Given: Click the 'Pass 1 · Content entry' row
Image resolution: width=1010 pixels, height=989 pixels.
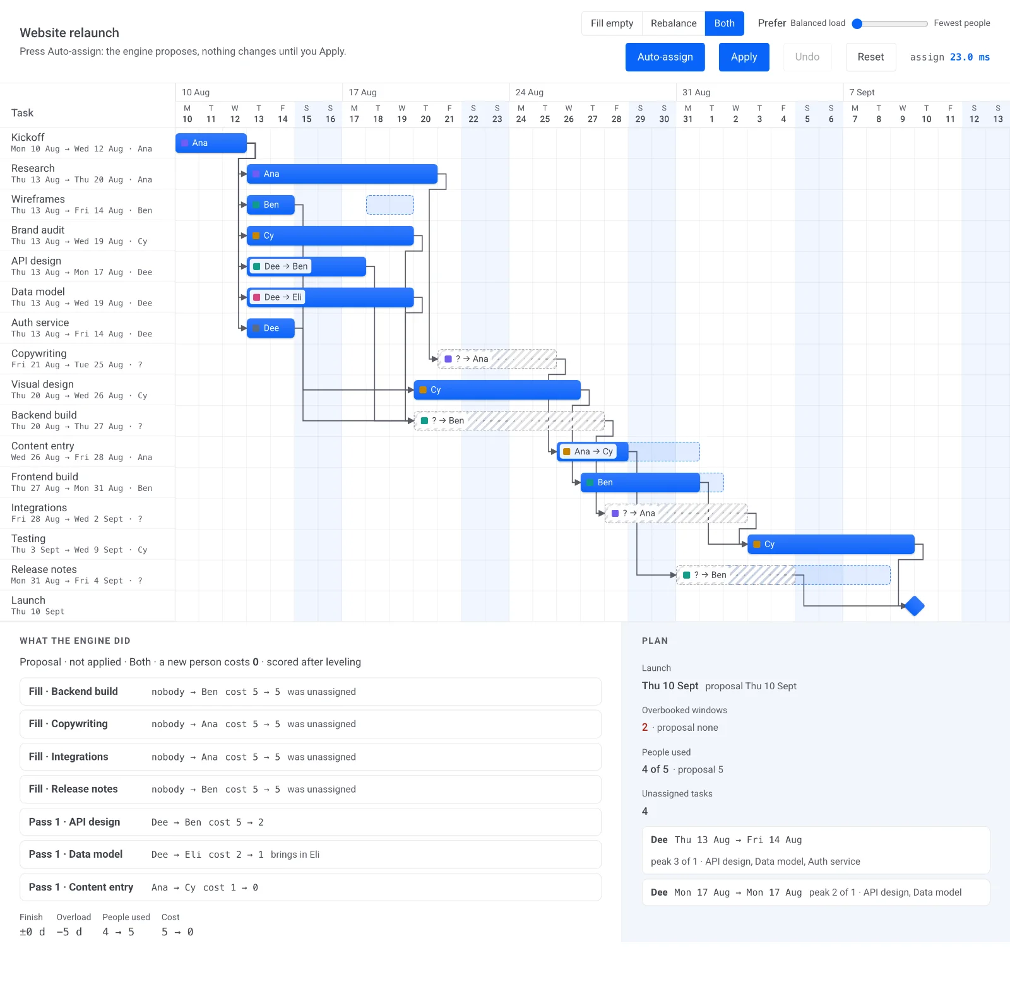Looking at the screenshot, I should pyautogui.click(x=311, y=887).
